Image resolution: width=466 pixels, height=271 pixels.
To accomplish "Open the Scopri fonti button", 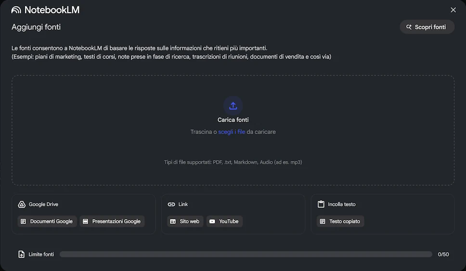I will tap(427, 27).
